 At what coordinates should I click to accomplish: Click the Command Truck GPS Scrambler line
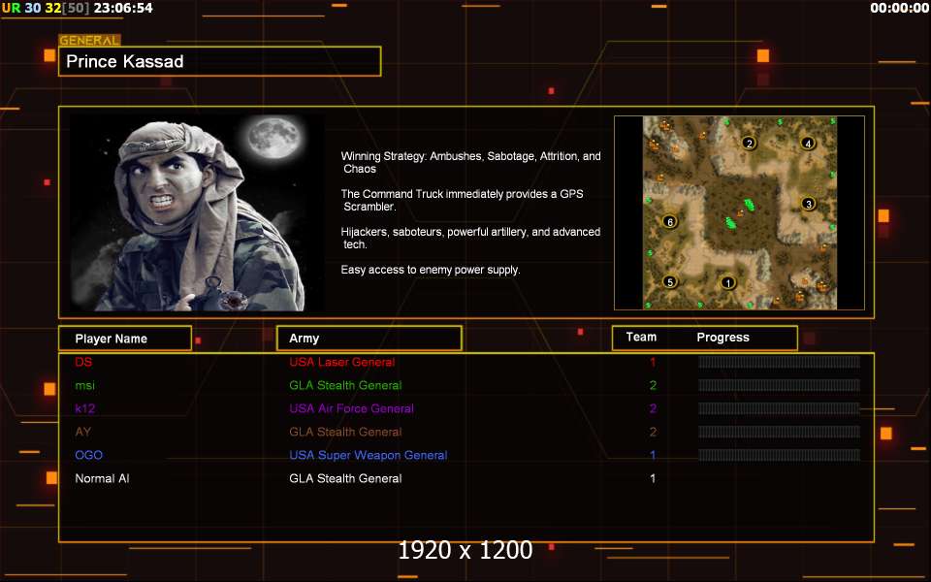(462, 200)
